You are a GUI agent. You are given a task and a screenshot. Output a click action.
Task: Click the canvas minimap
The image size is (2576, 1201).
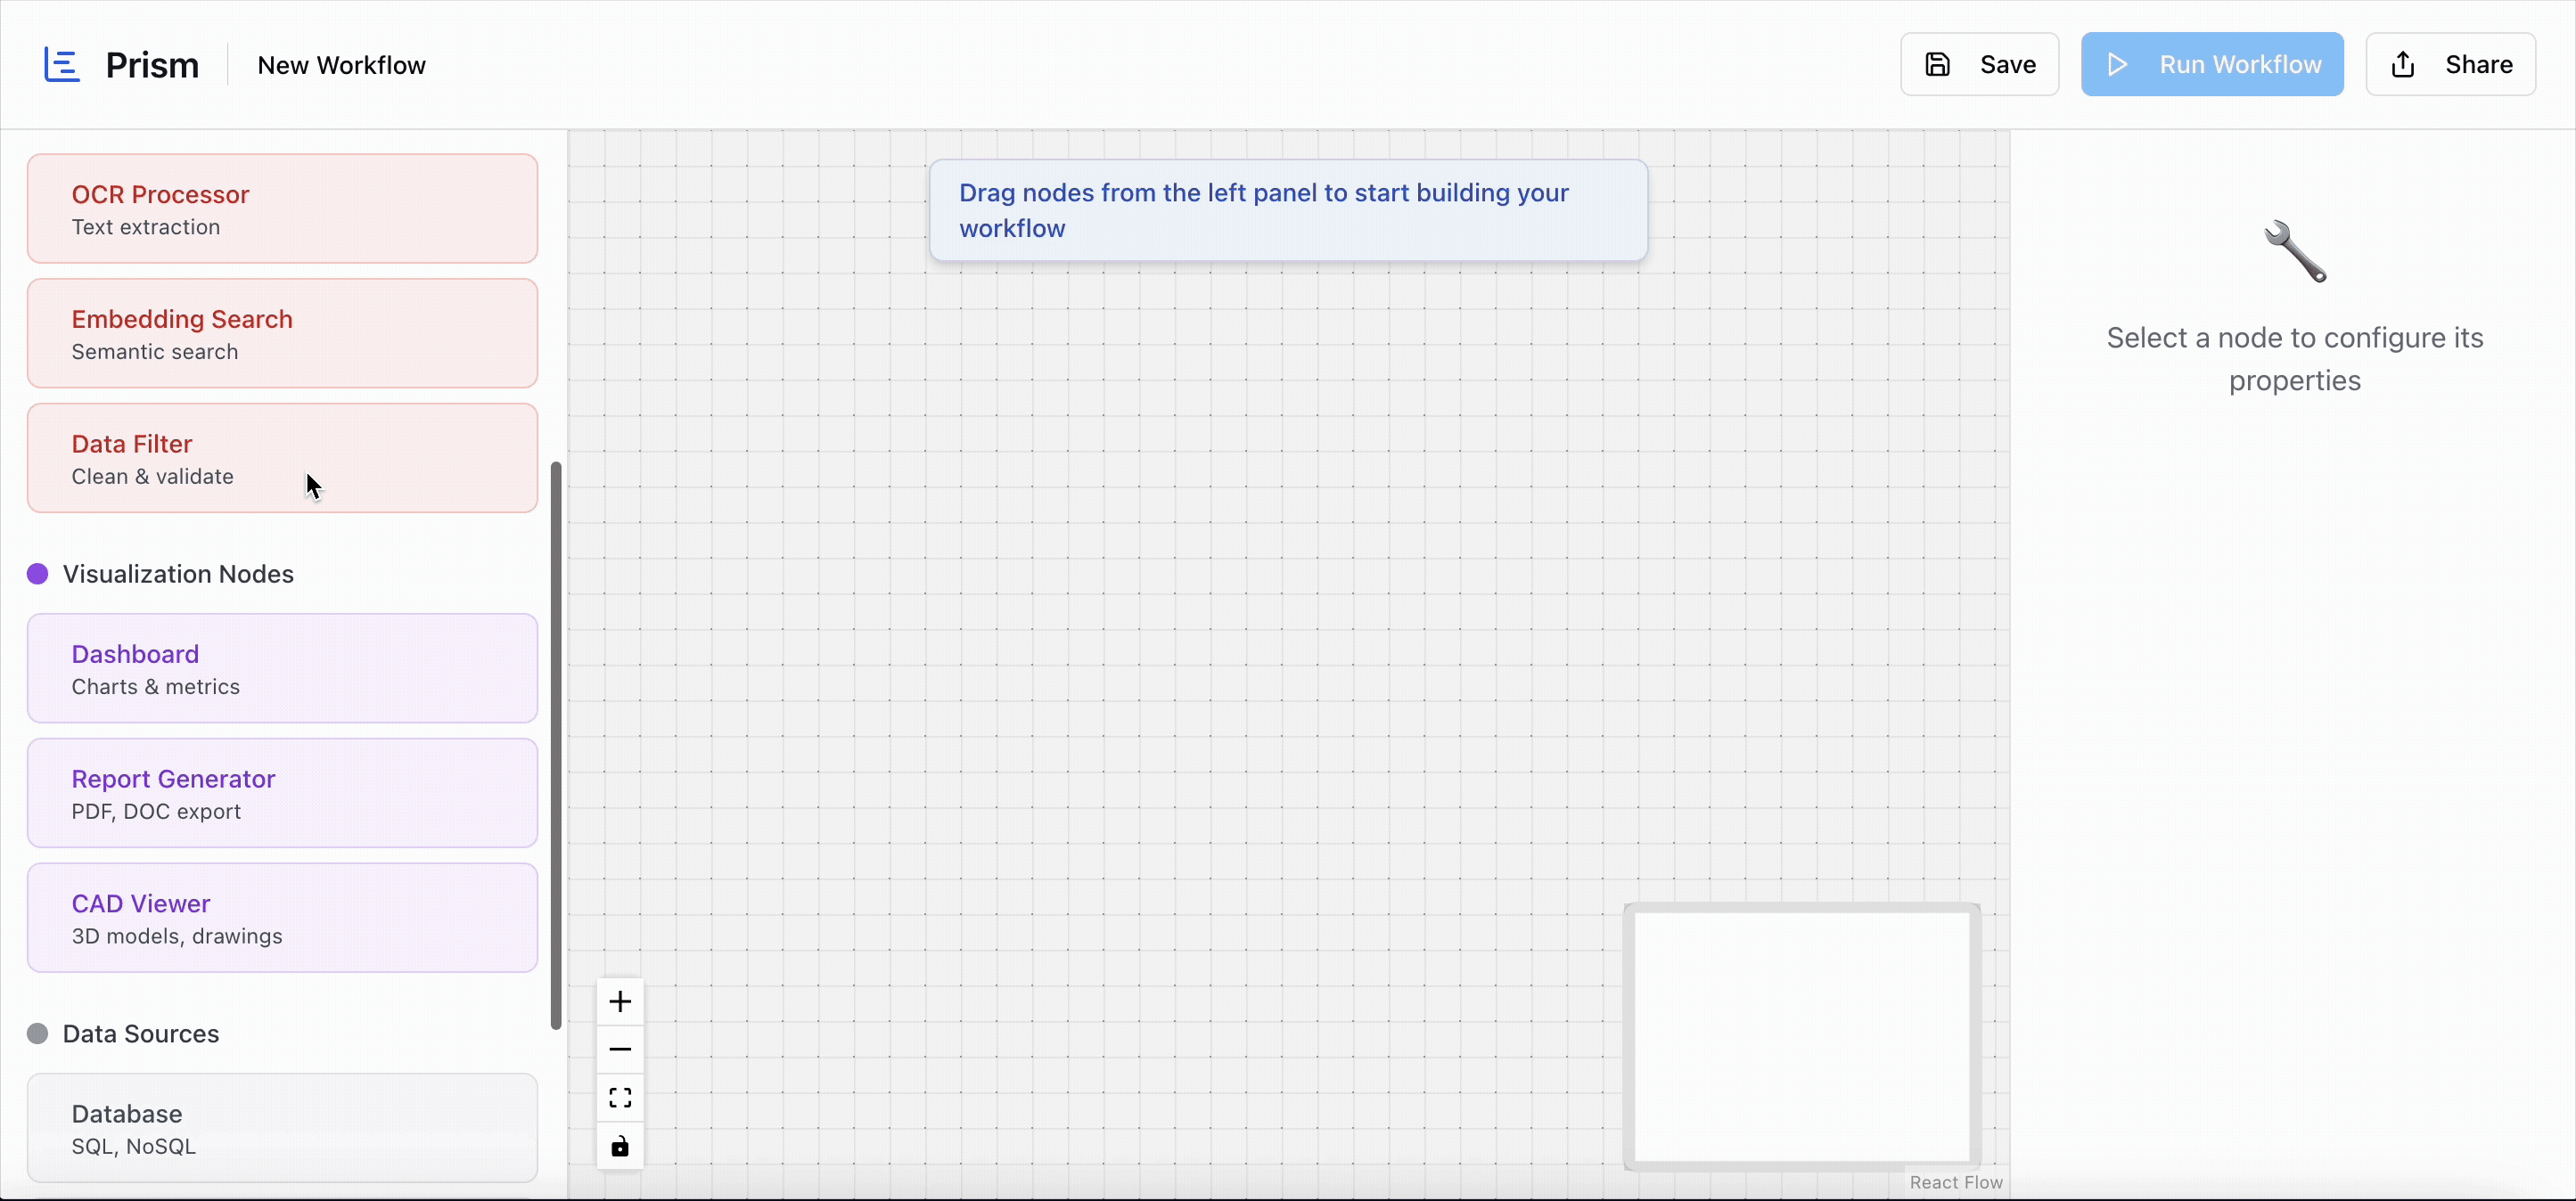1802,1036
